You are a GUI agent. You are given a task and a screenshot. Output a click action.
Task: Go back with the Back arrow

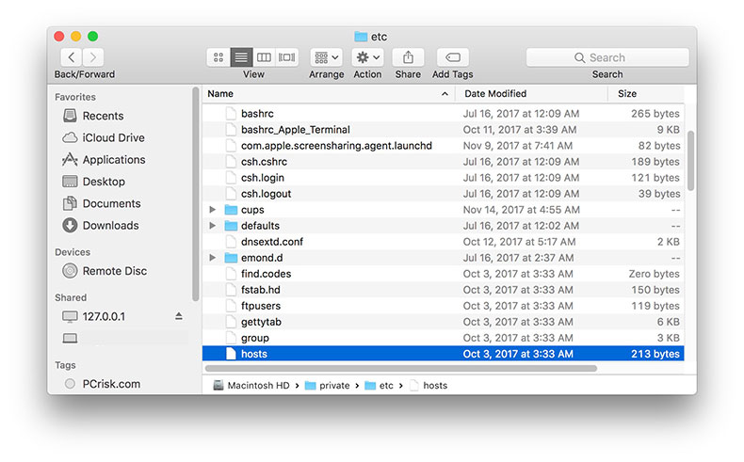point(72,57)
